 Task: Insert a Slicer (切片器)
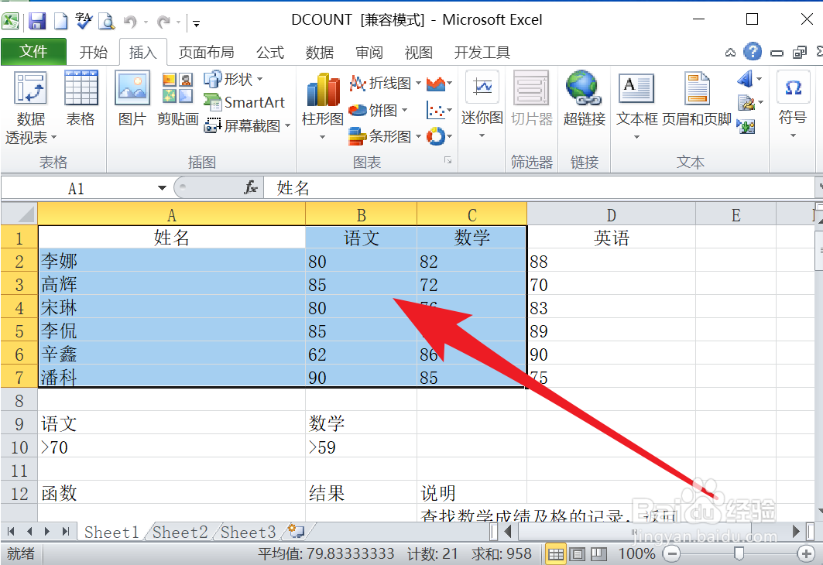(x=532, y=101)
